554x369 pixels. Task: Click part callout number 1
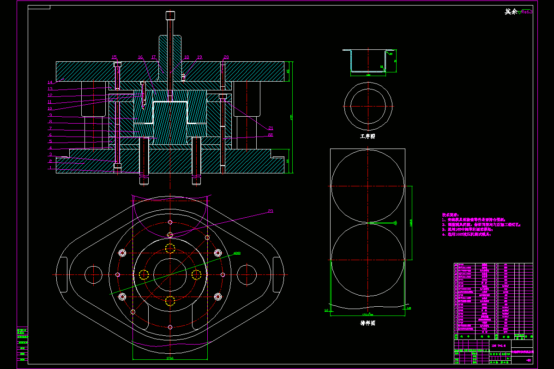click(50, 168)
